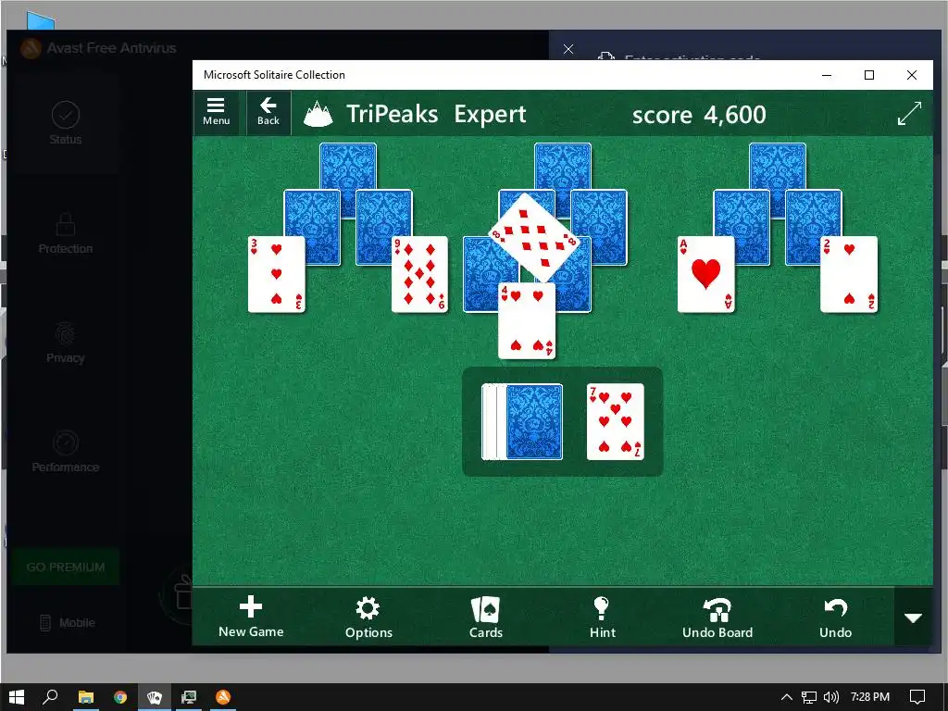948x711 pixels.
Task: Play the 9 of diamonds card
Action: 419,274
